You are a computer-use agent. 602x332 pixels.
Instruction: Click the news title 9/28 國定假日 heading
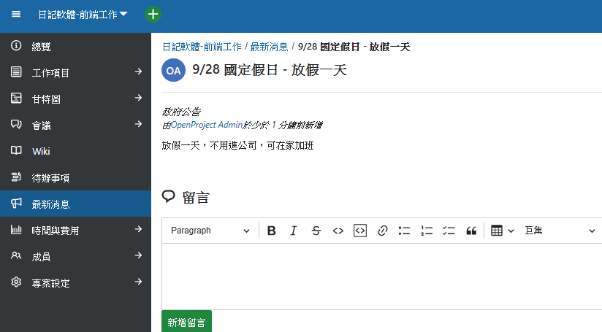coord(270,70)
